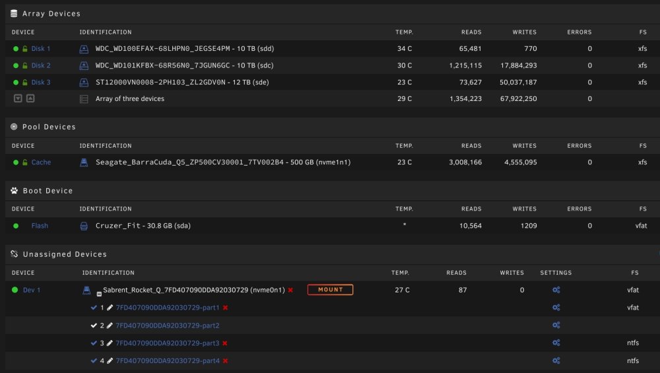Remove partition part1 with its red X
660x373 pixels.
tap(226, 308)
